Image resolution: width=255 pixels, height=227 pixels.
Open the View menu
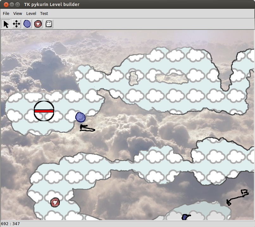[18, 14]
